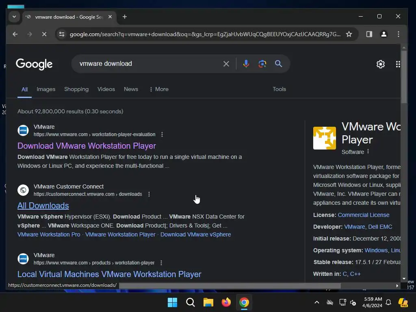This screenshot has width=416, height=312.
Task: View site information icon in address bar
Action: 62,34
